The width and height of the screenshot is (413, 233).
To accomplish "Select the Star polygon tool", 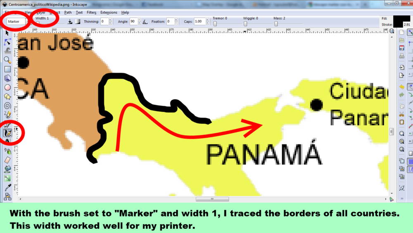I will pyautogui.click(x=7, y=96).
